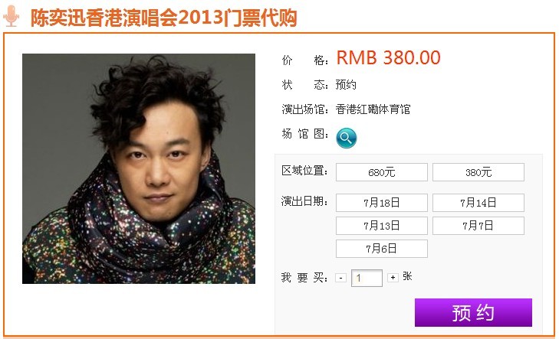The height and width of the screenshot is (339, 559).
Task: Select the 380元 seating area option
Action: coord(478,172)
